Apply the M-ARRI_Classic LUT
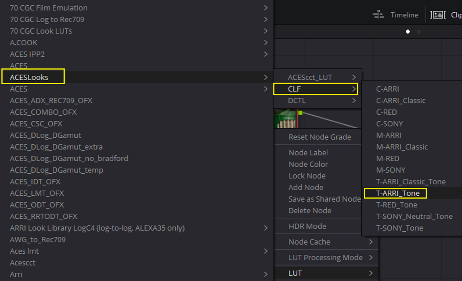The image size is (462, 281). (412, 147)
